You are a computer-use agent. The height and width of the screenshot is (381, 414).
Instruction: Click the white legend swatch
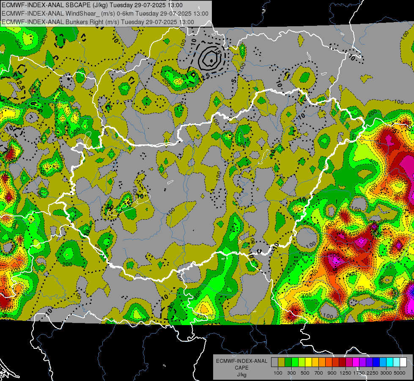tap(403, 362)
